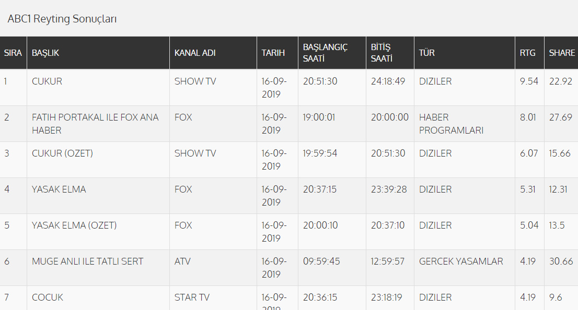The width and height of the screenshot is (578, 310).
Task: Select the COCUK row title
Action: point(48,297)
